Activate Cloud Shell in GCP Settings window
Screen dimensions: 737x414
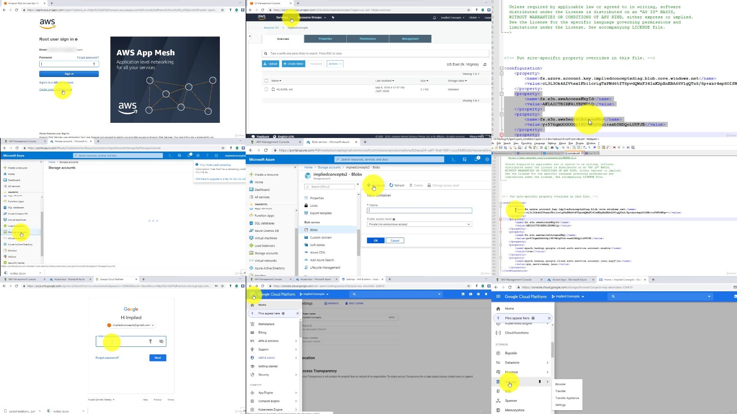point(463,294)
